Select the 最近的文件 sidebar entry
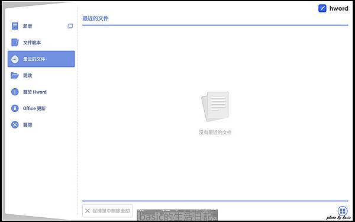355x222 pixels. 41,59
